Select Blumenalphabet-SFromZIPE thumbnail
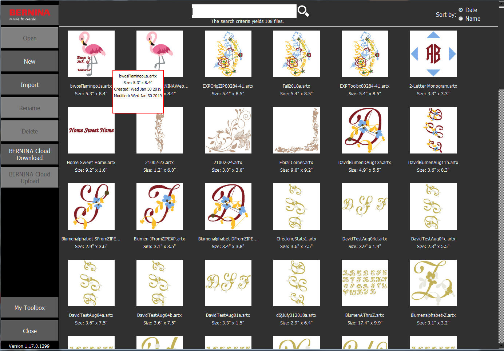 tap(91, 207)
